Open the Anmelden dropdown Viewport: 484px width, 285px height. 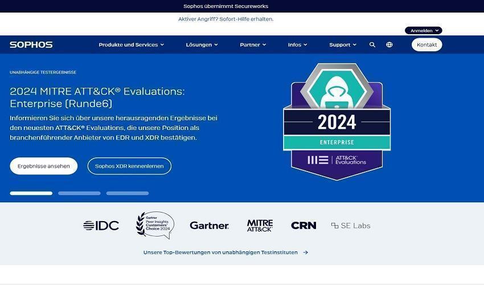pos(424,31)
